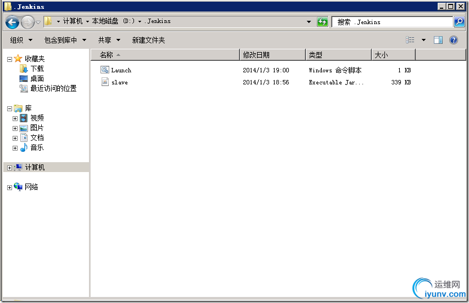Select .Jenkins in the address breadcrumb

click(x=158, y=21)
